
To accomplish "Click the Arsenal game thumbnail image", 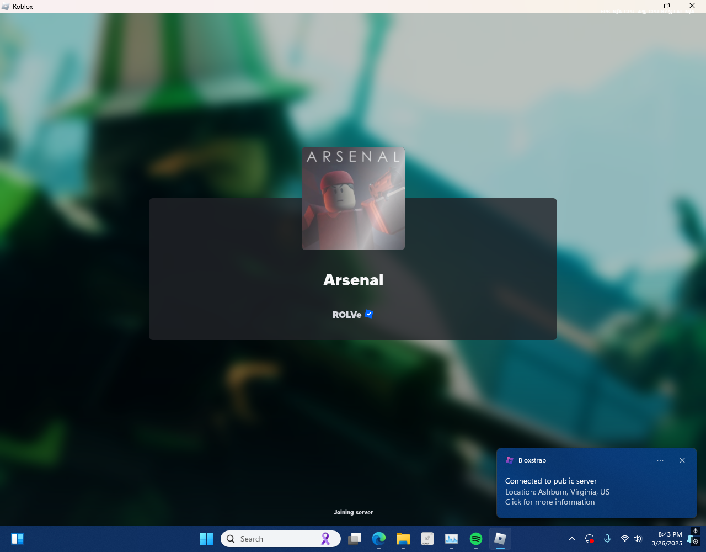I will (x=353, y=198).
